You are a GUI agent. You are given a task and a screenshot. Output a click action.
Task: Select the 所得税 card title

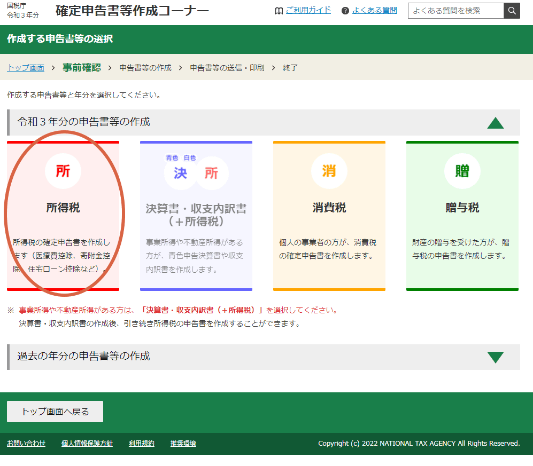click(x=63, y=207)
